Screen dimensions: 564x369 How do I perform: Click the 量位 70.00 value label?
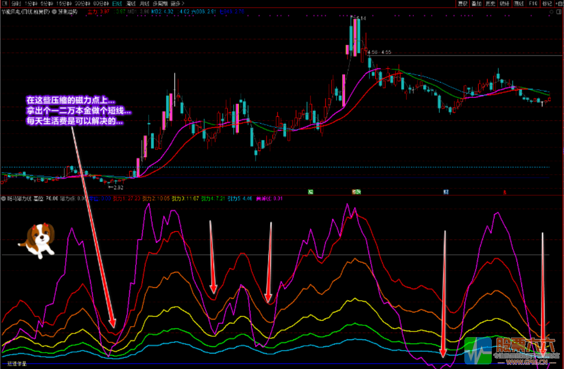[45, 198]
